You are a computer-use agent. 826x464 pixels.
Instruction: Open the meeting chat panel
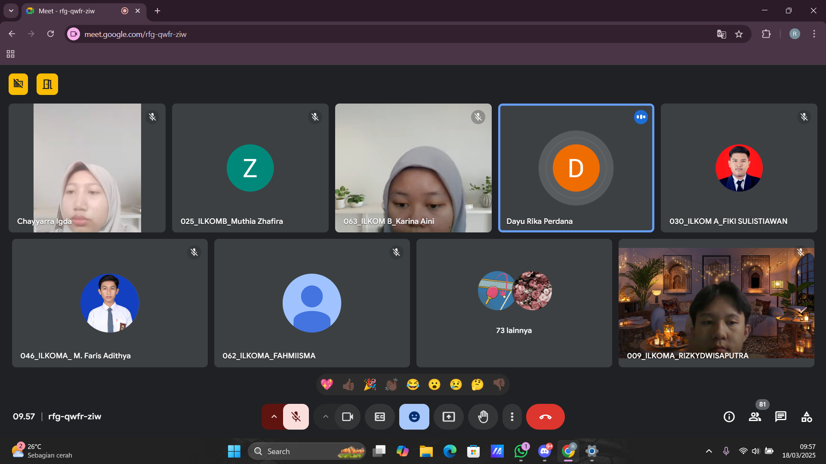tap(780, 417)
